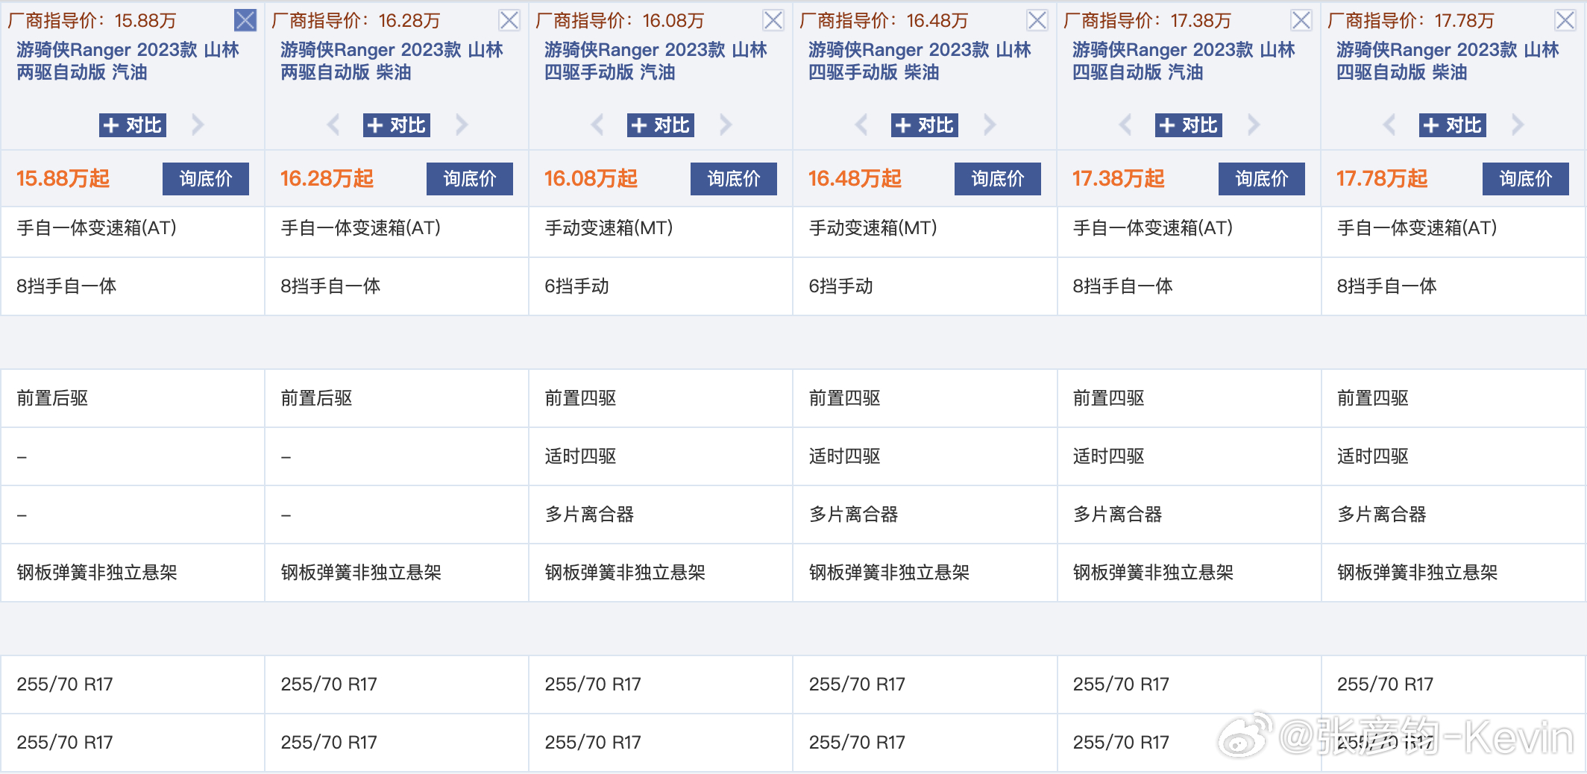Remove the 15.88万 column with its X icon
This screenshot has height=774, width=1587.
point(245,20)
